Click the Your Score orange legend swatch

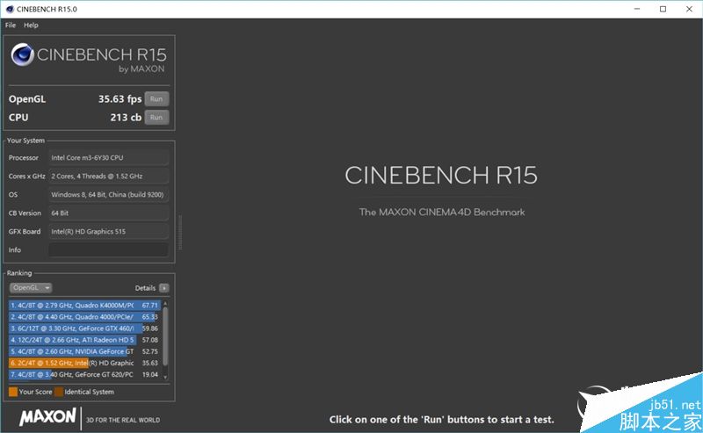(x=13, y=392)
